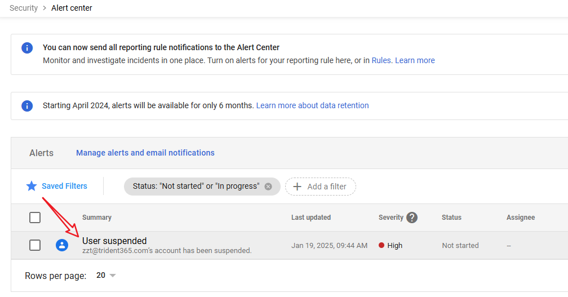Screen dimensions: 568x297
Task: Open the Rows per page dropdown
Action: click(105, 276)
